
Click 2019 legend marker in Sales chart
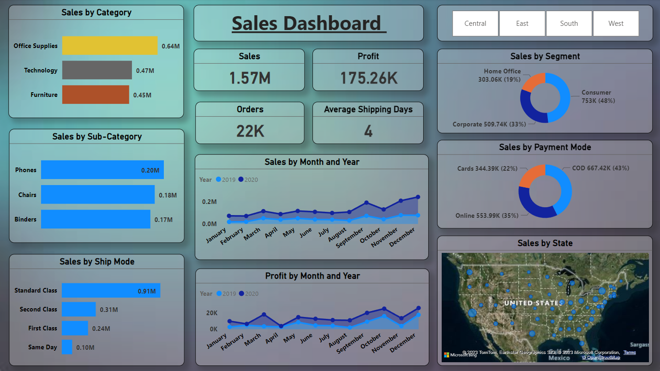[x=218, y=180]
